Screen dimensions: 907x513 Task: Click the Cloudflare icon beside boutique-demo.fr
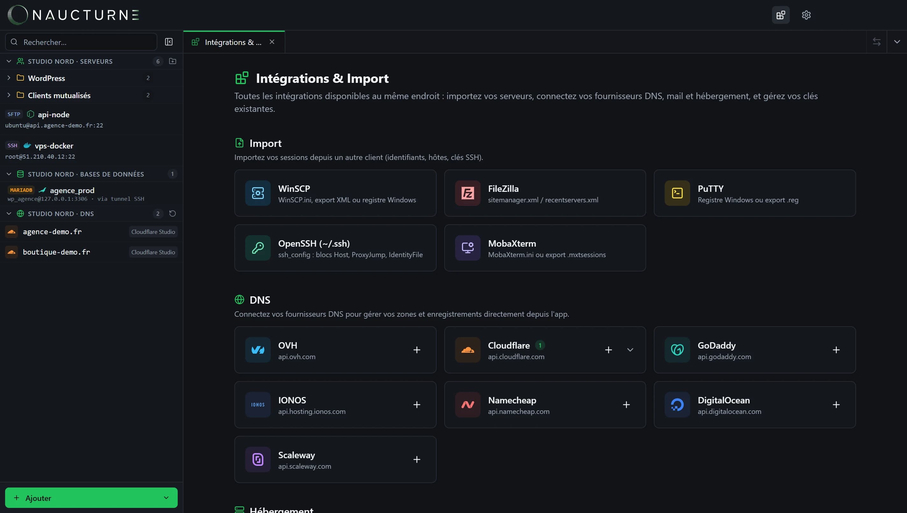[x=11, y=252]
